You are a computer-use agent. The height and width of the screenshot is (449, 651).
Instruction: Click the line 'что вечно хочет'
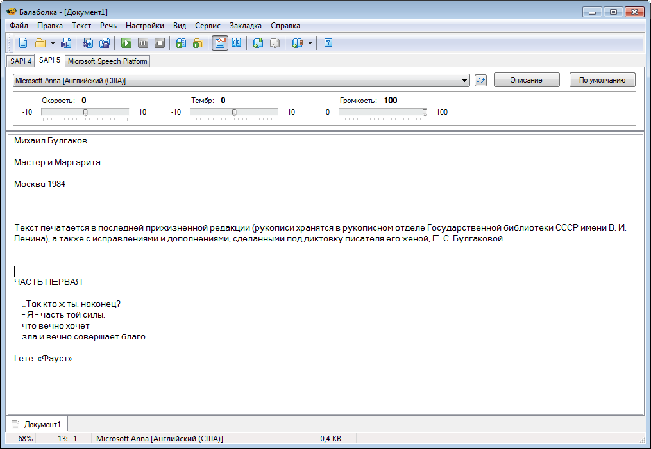click(x=56, y=326)
